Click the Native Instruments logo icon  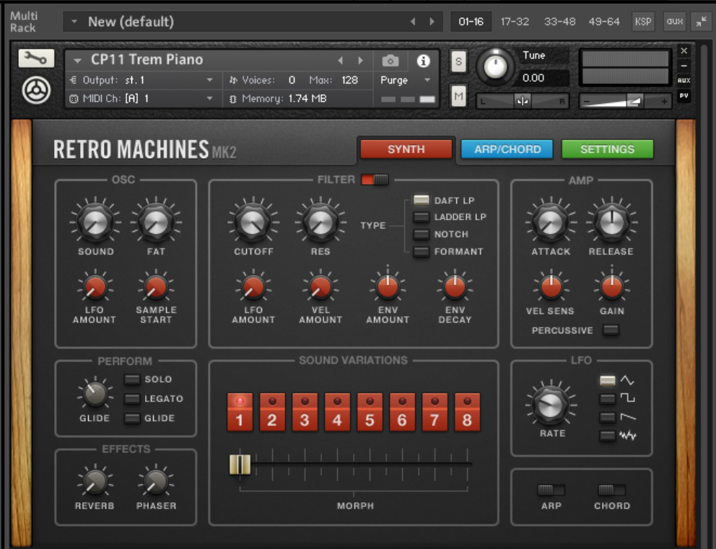tap(36, 90)
